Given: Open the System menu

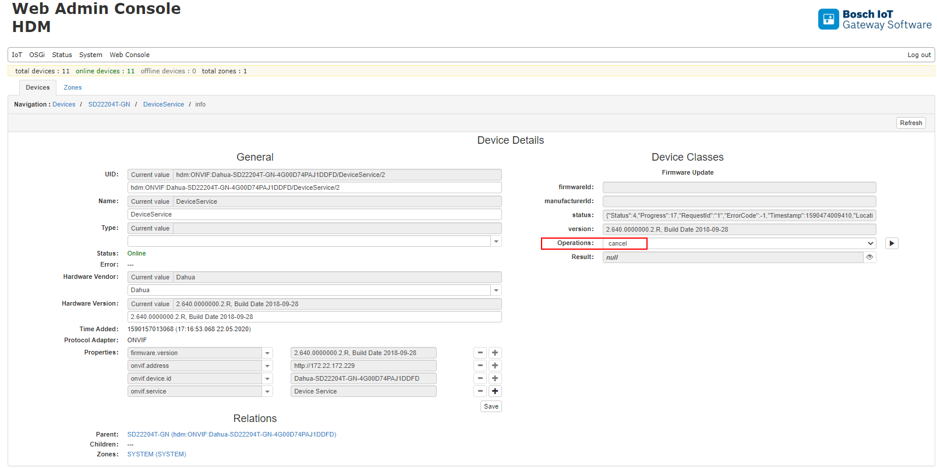Looking at the screenshot, I should pyautogui.click(x=90, y=55).
